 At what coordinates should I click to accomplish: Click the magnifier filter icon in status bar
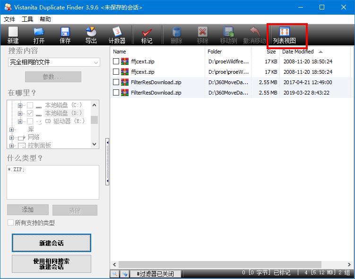point(115,274)
